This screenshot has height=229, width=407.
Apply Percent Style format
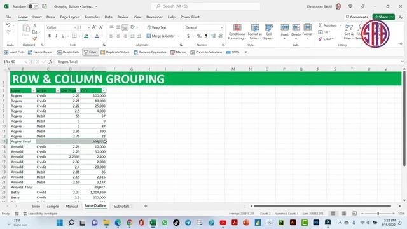199,36
